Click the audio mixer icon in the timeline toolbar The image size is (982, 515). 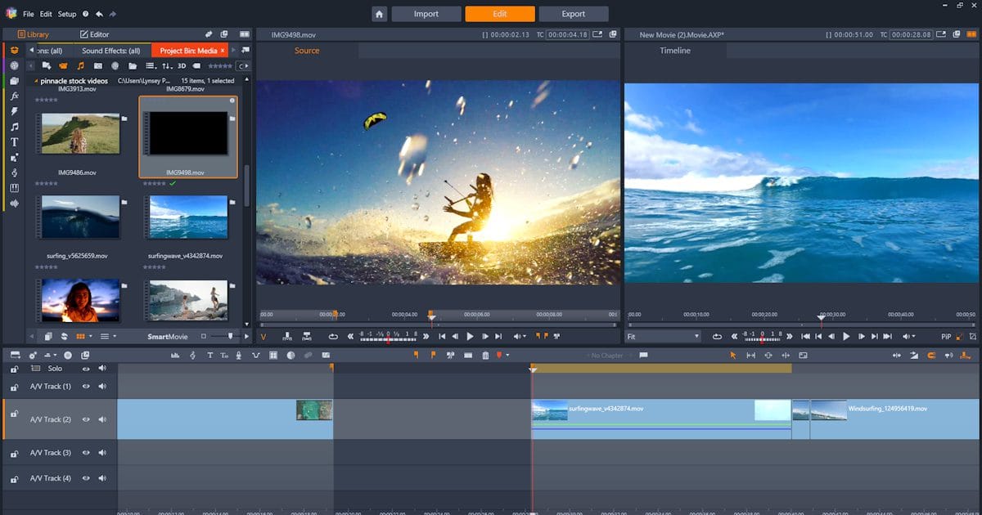[176, 355]
